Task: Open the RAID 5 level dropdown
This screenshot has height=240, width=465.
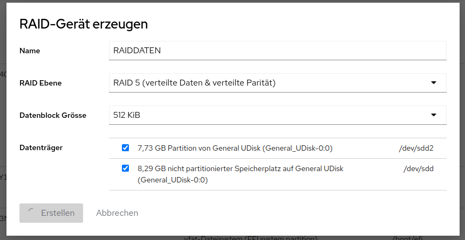Action: point(277,83)
